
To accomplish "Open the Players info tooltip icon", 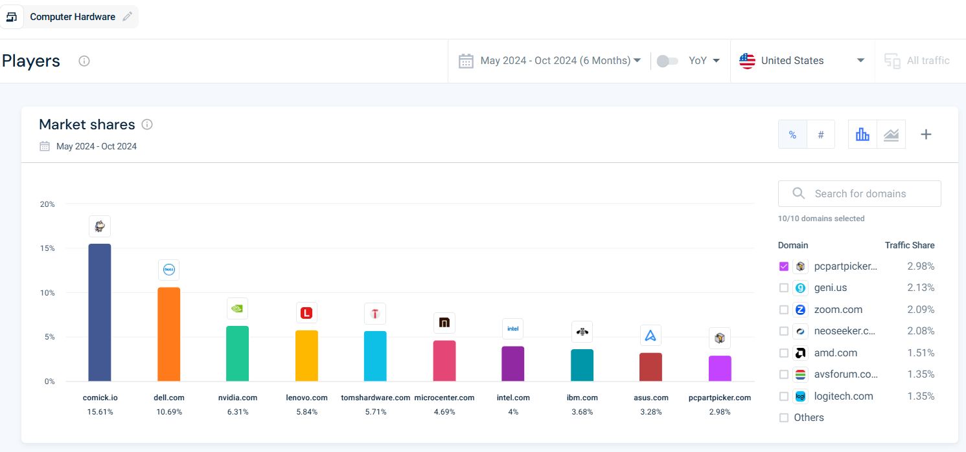I will [x=84, y=61].
